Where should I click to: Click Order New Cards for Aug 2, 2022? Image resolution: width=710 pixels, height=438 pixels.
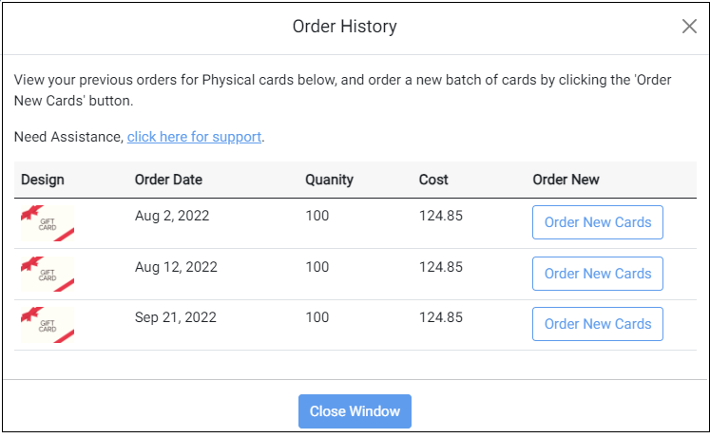click(597, 222)
